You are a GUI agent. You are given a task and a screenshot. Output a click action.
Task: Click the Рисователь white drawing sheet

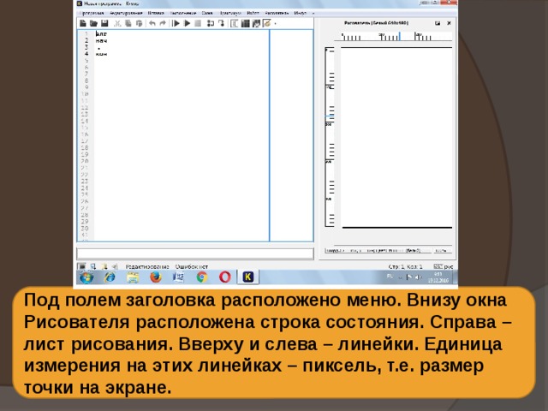pyautogui.click(x=396, y=137)
